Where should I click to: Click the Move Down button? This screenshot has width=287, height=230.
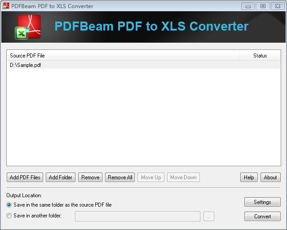pos(183,177)
